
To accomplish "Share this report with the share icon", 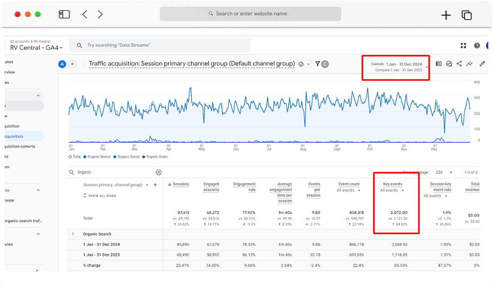I will (x=459, y=64).
